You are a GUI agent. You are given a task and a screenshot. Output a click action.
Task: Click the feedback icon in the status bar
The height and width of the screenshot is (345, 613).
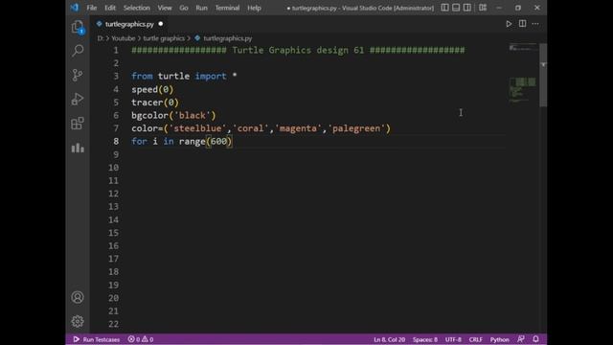point(521,339)
